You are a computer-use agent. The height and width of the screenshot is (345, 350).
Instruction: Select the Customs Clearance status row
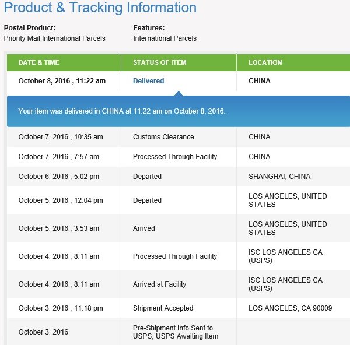pyautogui.click(x=178, y=137)
